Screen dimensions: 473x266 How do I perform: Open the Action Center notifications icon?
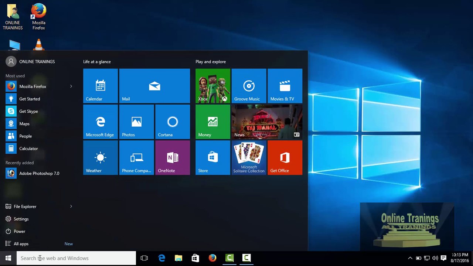click(443, 258)
